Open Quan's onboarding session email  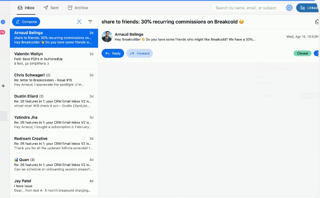(x=54, y=164)
